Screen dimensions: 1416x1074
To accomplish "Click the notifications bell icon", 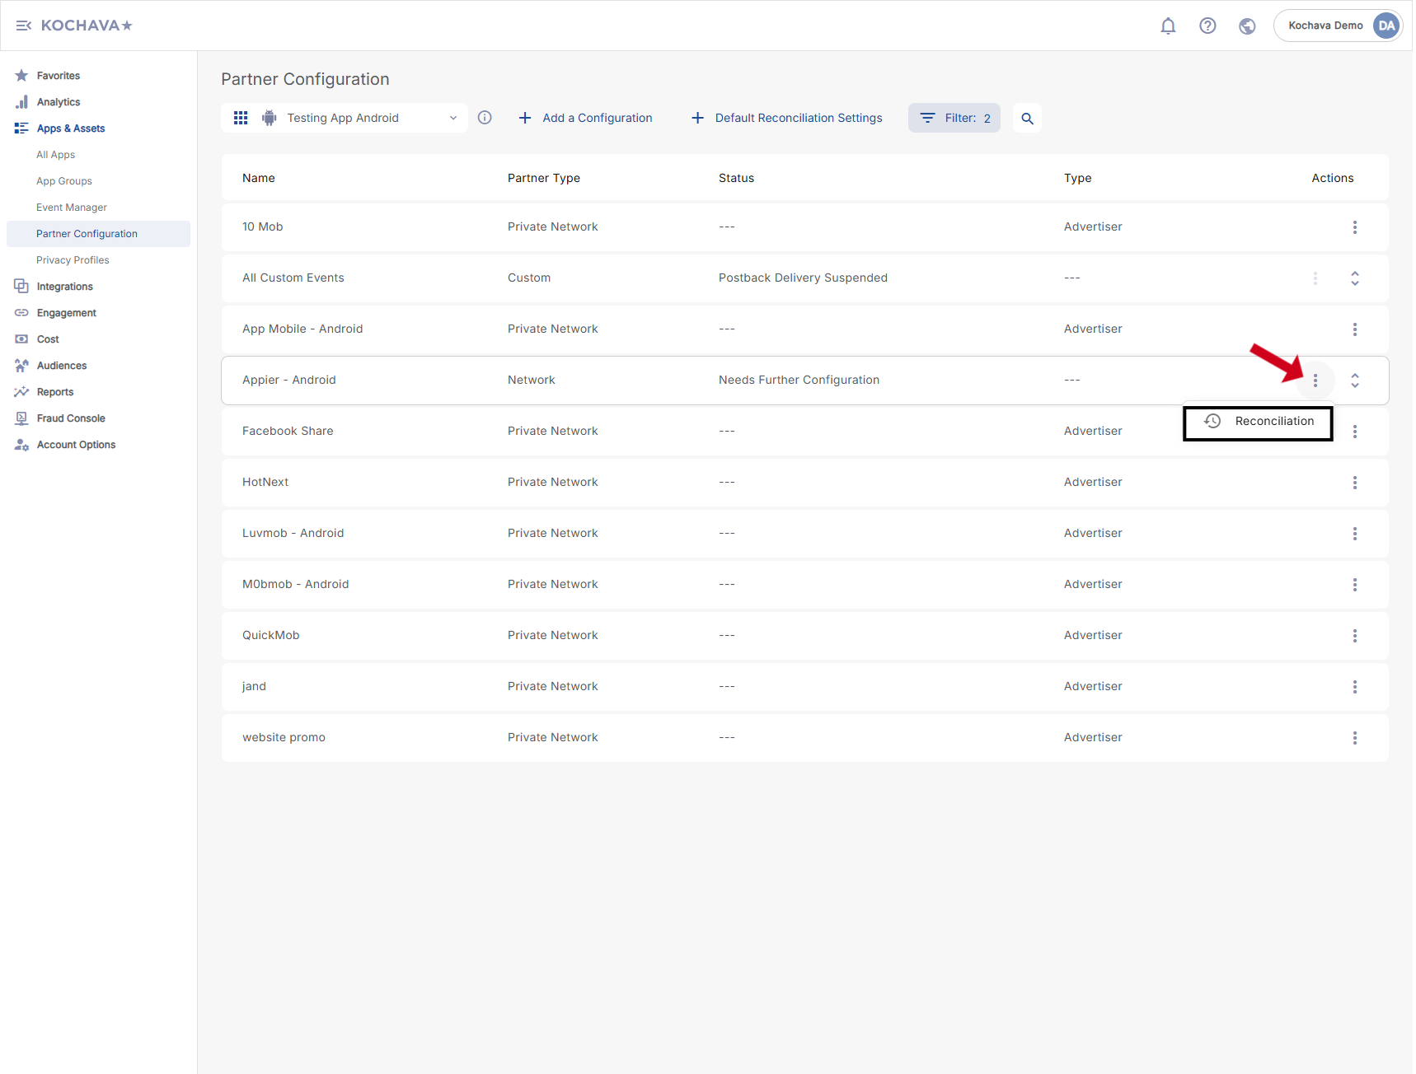I will (1167, 26).
